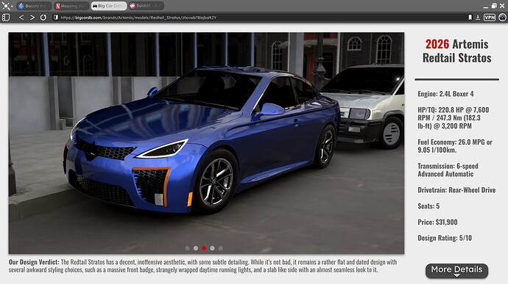
Task: Show the fourth carousel image dot
Action: coord(212,248)
